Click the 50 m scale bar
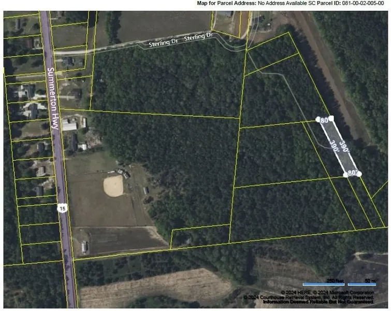Screen dimensions: 391x311 point(362,283)
